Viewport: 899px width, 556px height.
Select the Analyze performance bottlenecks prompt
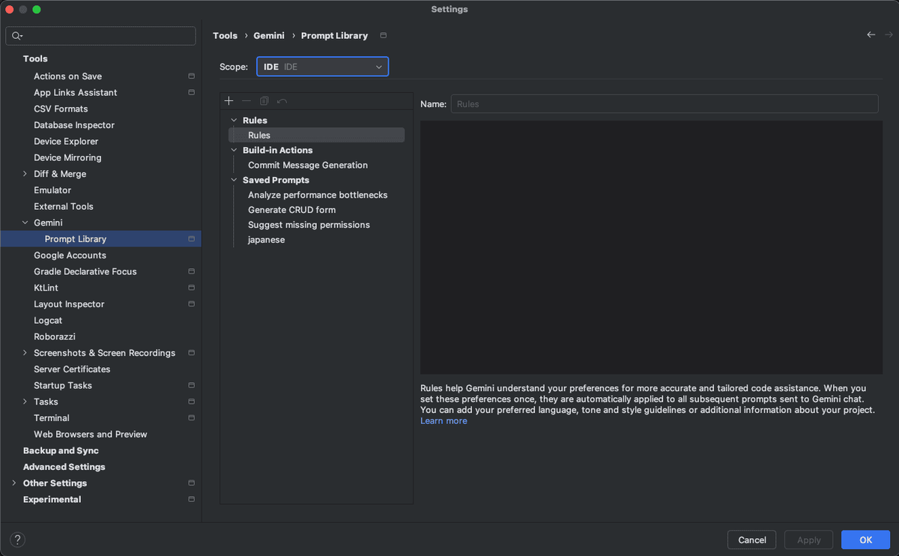(x=316, y=195)
